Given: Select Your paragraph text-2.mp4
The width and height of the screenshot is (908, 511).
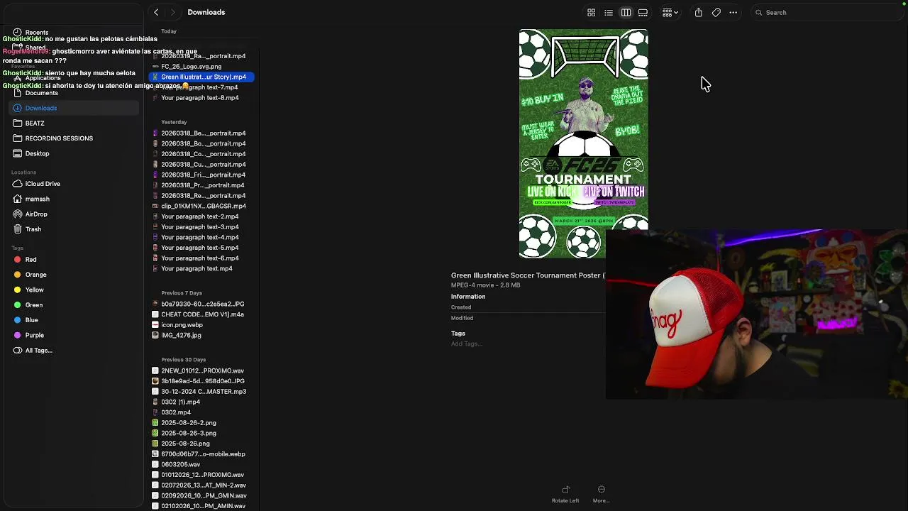Looking at the screenshot, I should click(x=201, y=216).
